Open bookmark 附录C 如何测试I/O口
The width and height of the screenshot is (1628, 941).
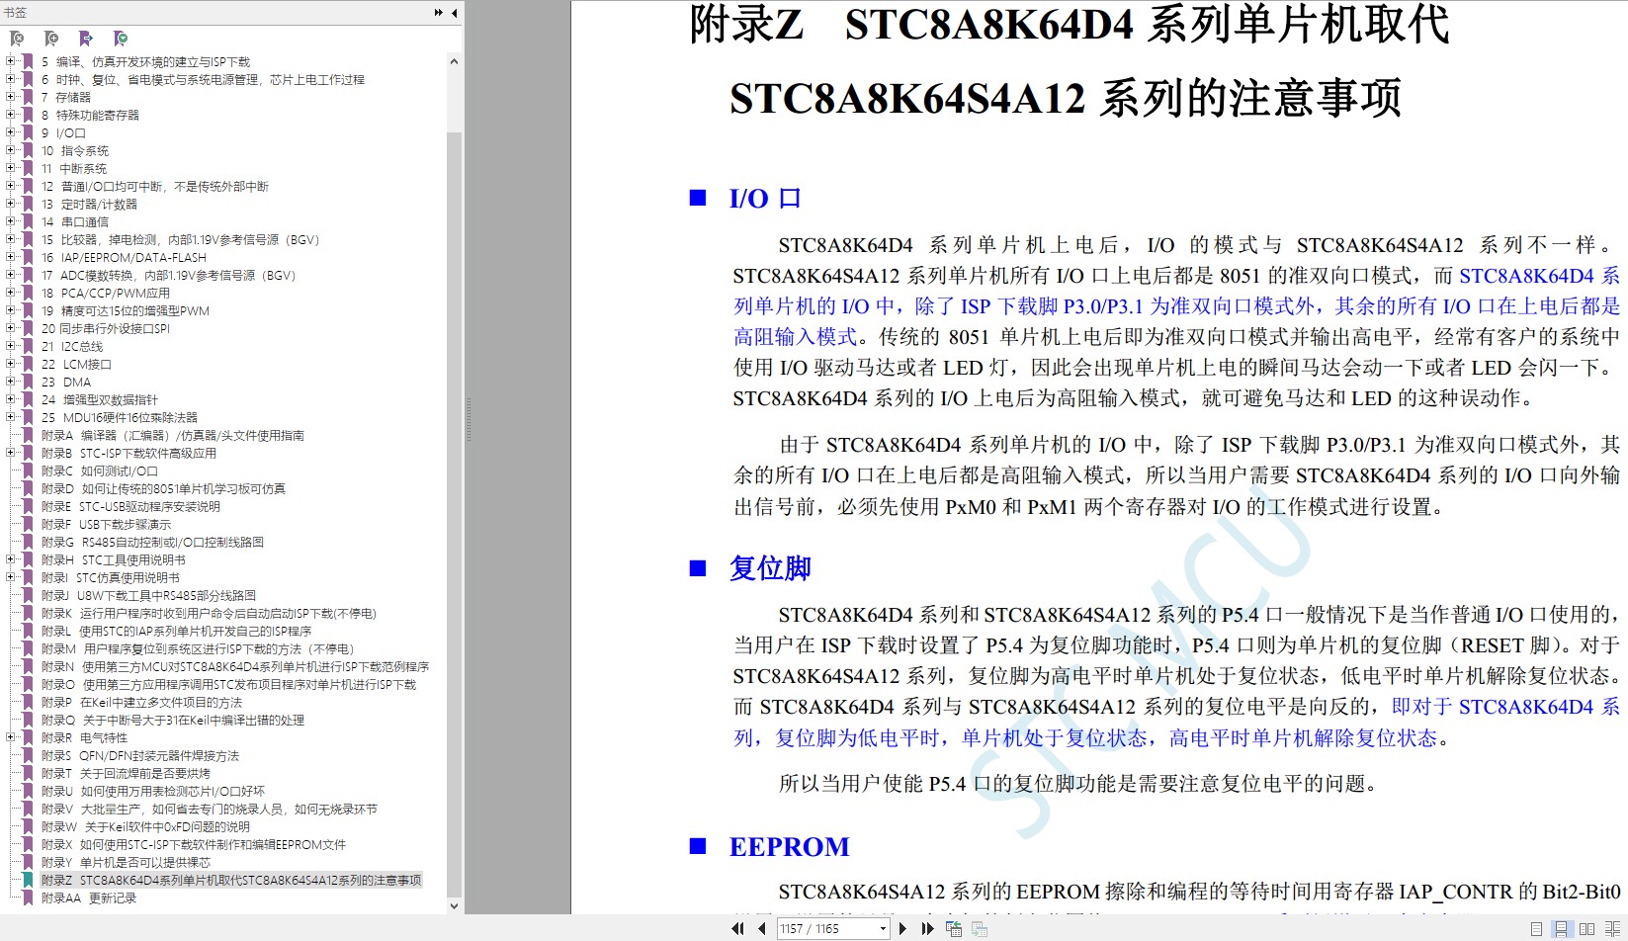(100, 470)
